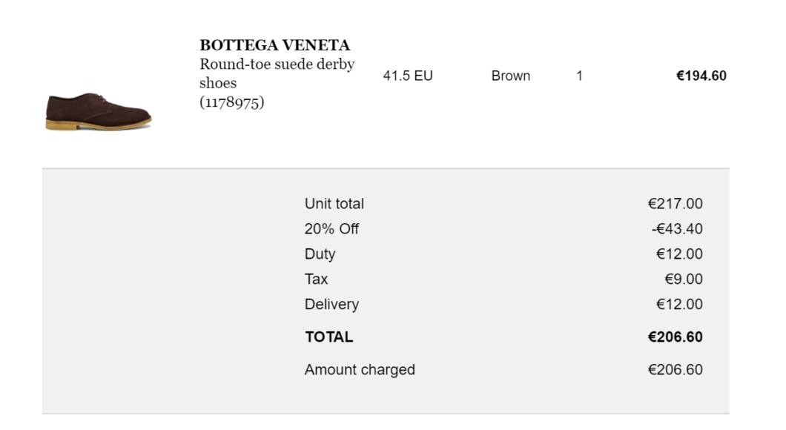Viewport: 786px width, 430px height.
Task: Click the brown suede shoe thumbnail
Action: pos(99,111)
